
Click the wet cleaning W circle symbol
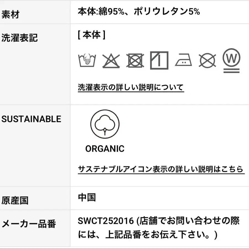(x=232, y=61)
